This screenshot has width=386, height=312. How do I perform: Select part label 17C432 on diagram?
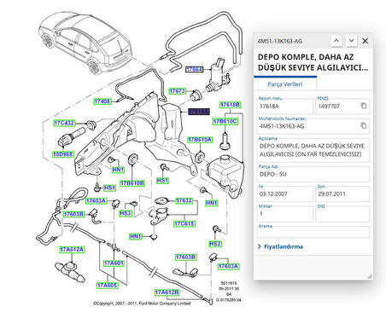[x=64, y=123]
